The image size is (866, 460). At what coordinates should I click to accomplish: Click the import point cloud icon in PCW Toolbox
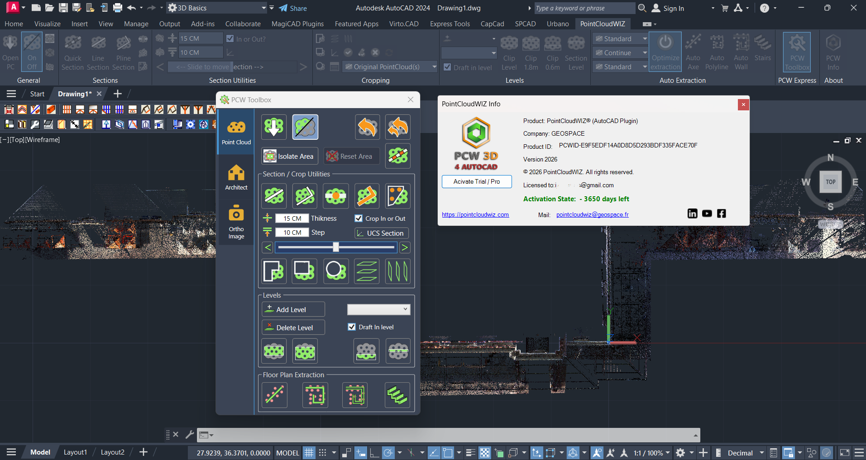(x=274, y=127)
